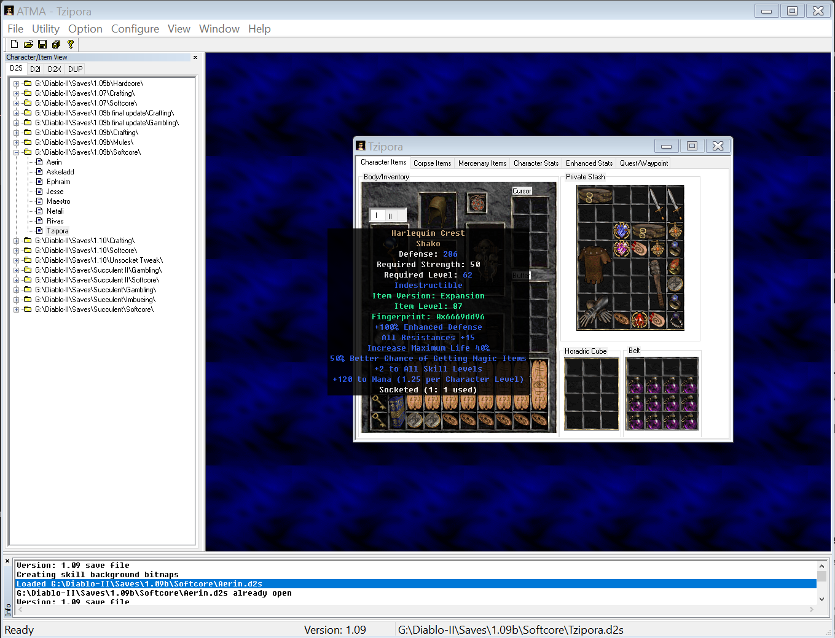Click the Save All toolbar icon

[57, 44]
